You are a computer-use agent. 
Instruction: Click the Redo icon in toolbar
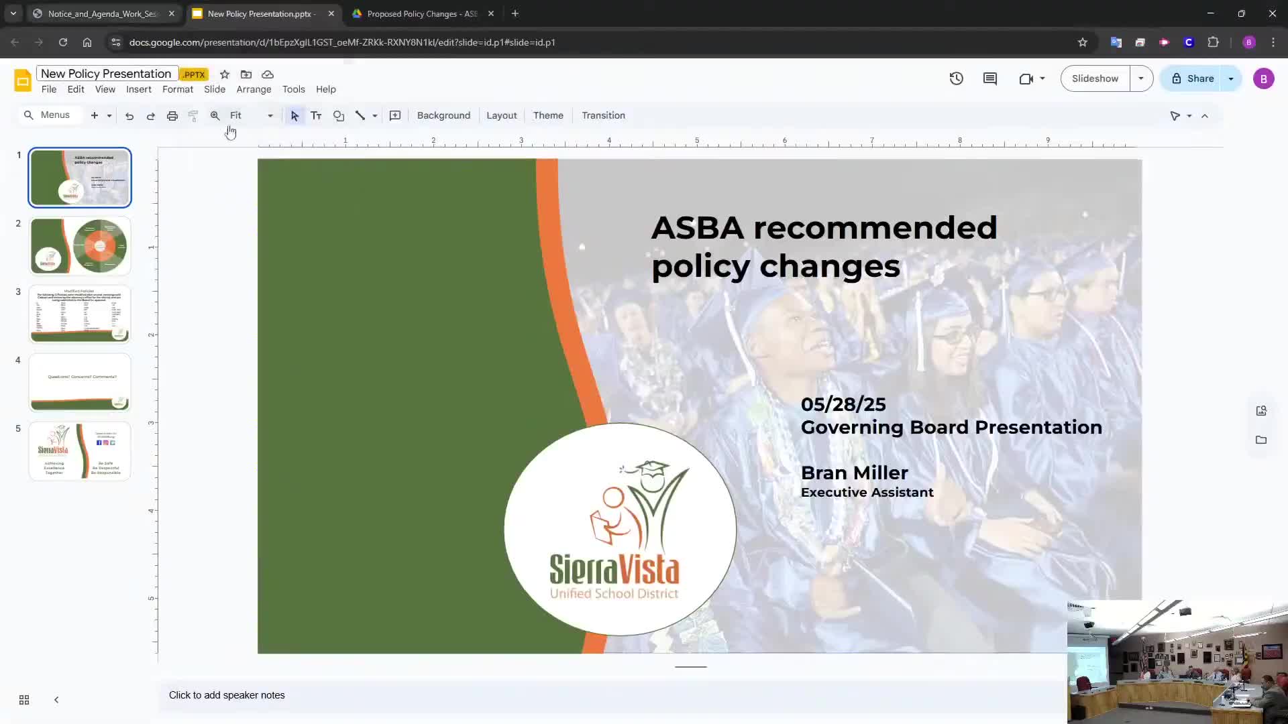tap(151, 116)
